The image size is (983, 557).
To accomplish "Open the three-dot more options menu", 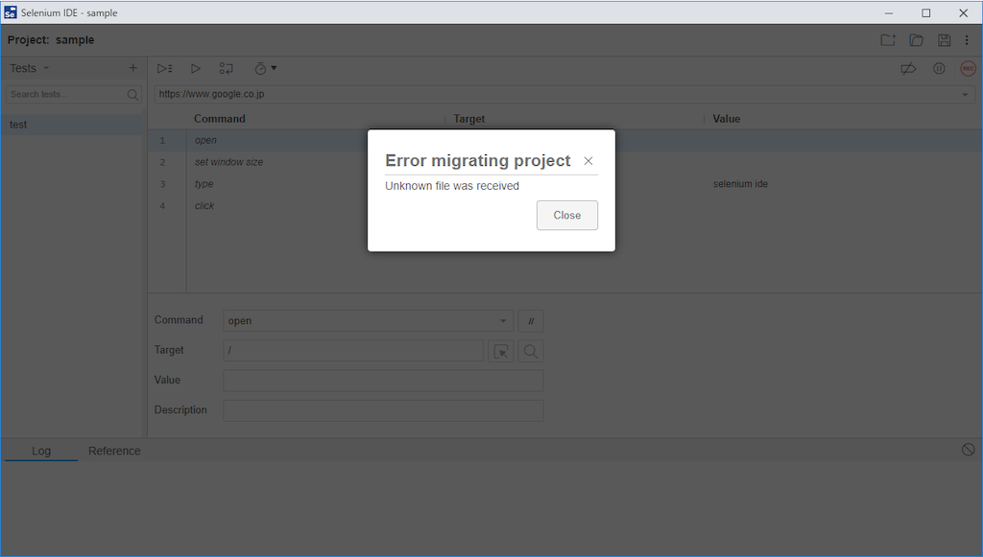I will pos(967,40).
